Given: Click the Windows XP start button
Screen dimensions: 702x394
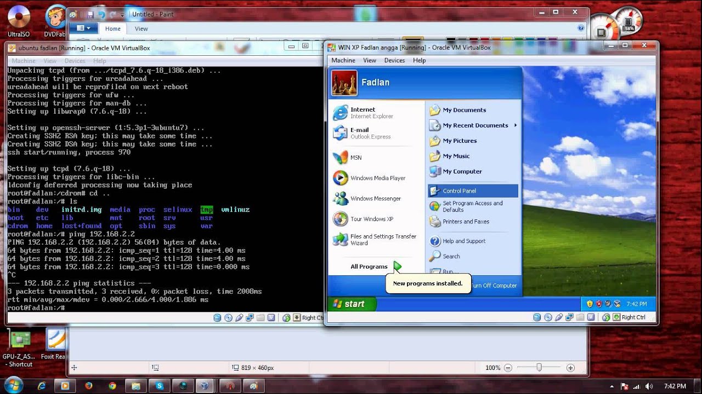Looking at the screenshot, I should (x=352, y=304).
